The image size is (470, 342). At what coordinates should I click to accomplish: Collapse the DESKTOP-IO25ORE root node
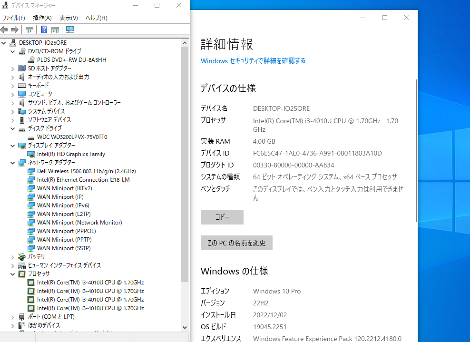tap(4, 43)
